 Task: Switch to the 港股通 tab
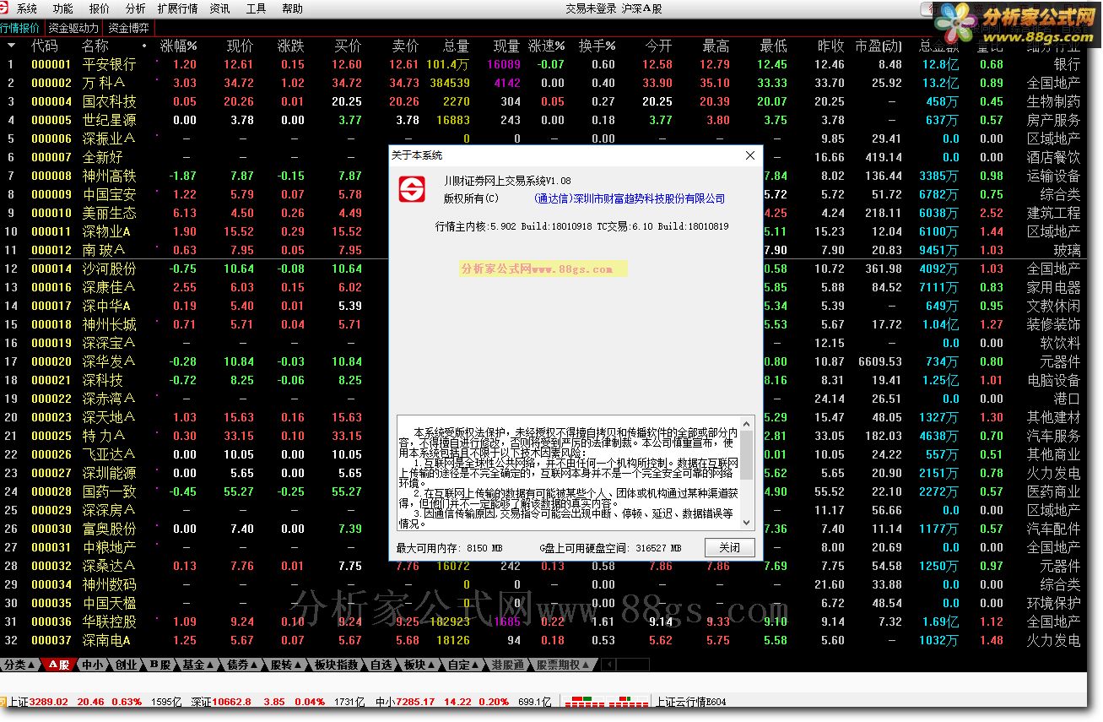510,665
